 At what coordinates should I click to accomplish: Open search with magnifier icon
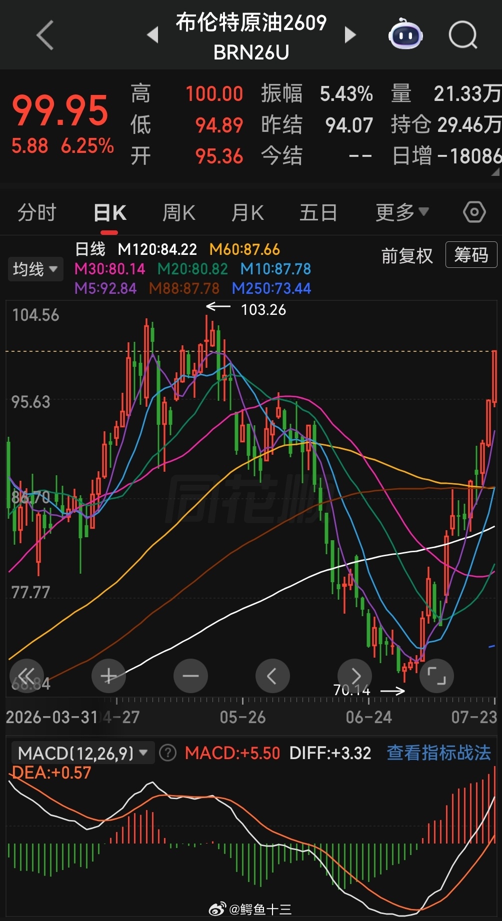pos(463,35)
